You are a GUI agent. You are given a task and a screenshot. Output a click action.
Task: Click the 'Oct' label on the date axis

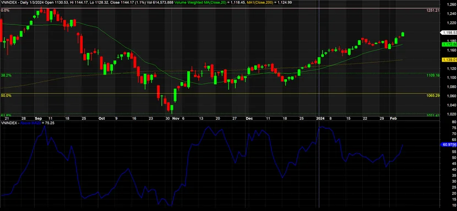coord(101,119)
